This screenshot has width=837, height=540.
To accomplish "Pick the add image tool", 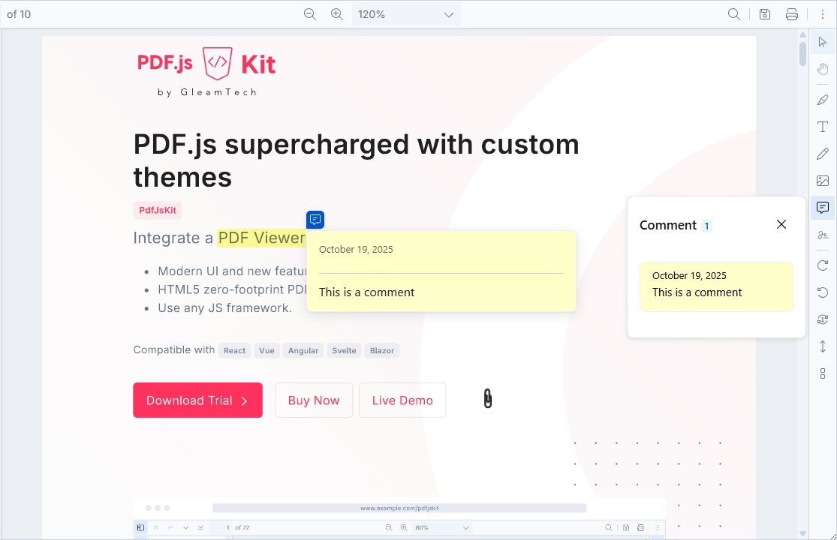I will [823, 181].
